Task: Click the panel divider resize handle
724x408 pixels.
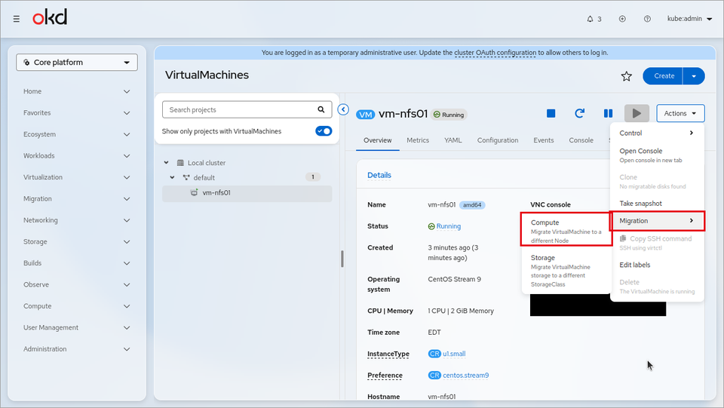Action: click(x=342, y=259)
